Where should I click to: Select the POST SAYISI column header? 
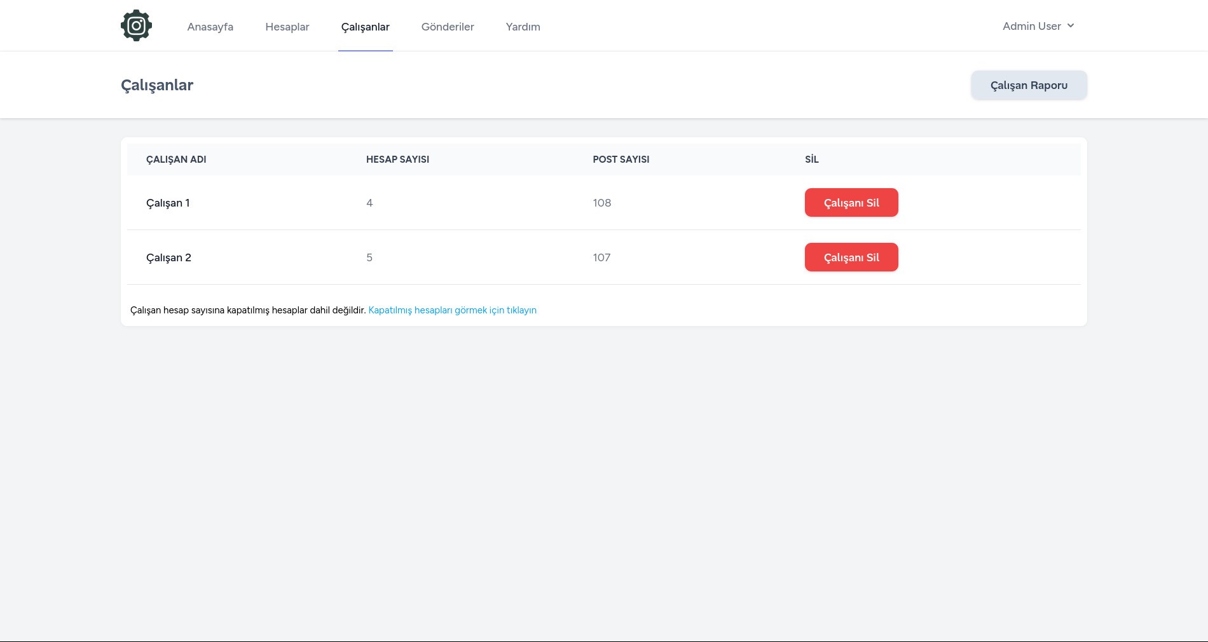621,160
